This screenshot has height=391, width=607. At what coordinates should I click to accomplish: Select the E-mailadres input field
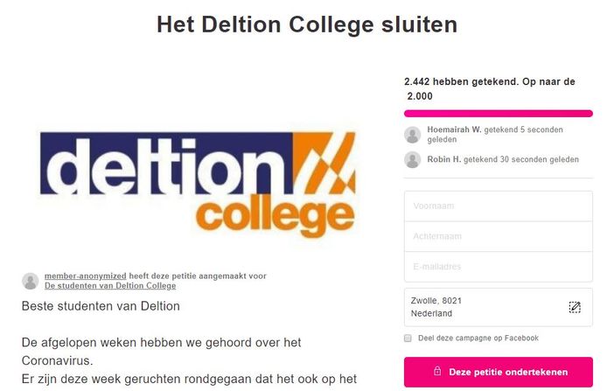point(498,266)
